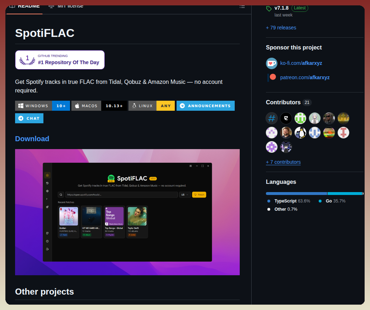Open the hashtag symbol contributor avatar

(272, 118)
